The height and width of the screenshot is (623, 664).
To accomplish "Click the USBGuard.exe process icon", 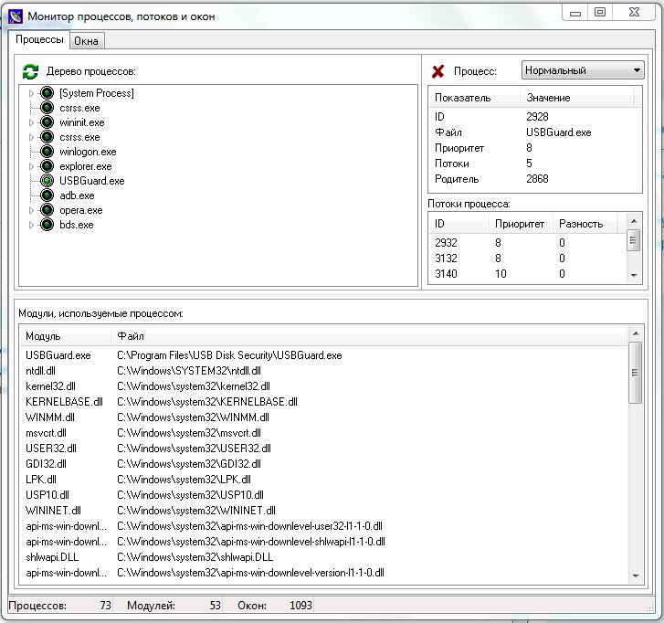I will (47, 181).
